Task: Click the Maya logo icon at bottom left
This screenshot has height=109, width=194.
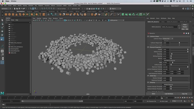Action: 2,93
